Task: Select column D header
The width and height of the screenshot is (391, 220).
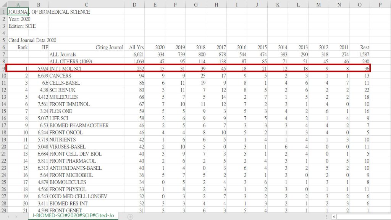Action: (x=134, y=5)
